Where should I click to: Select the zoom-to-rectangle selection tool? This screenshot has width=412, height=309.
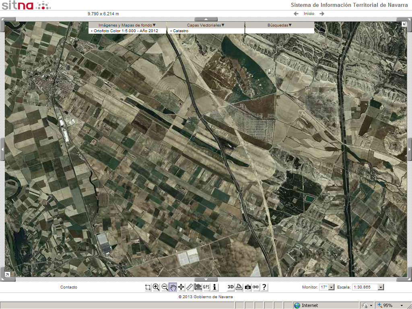click(148, 287)
